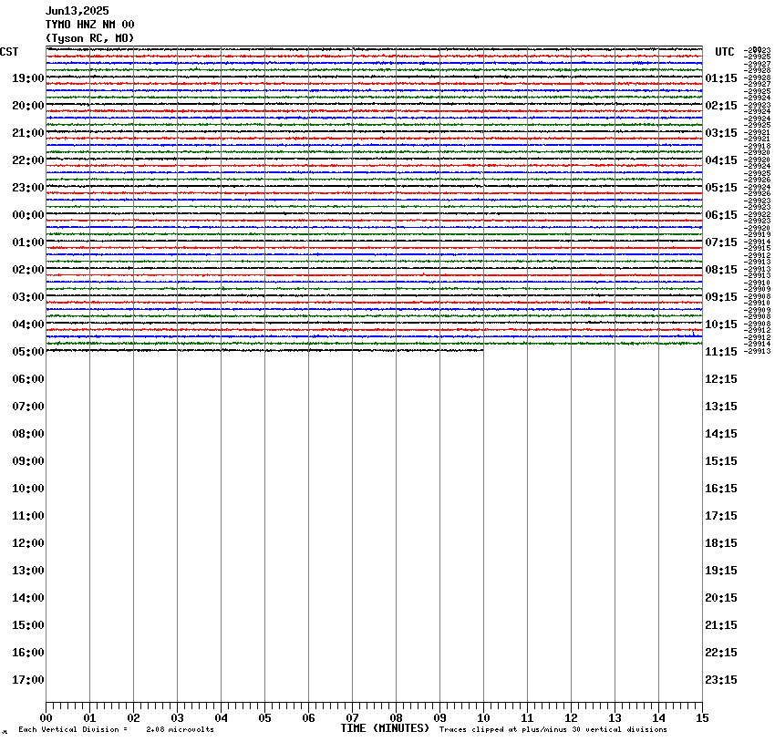Select the "Each Vertical Division =" footer text
The image size is (775, 742).
coord(73,729)
